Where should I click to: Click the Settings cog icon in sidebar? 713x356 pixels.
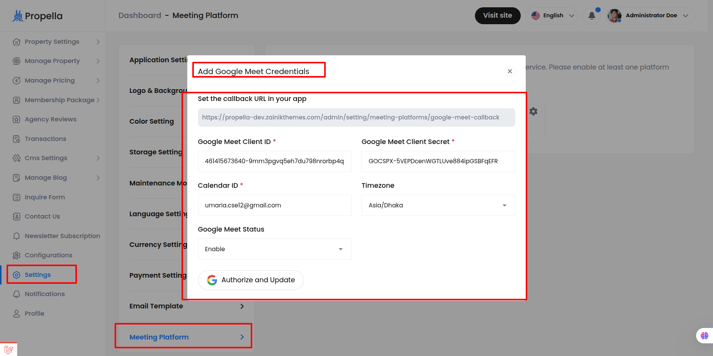(x=17, y=275)
